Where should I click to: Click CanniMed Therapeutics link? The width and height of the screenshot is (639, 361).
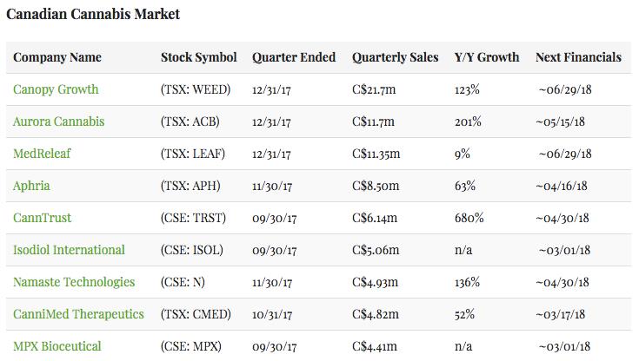point(78,314)
